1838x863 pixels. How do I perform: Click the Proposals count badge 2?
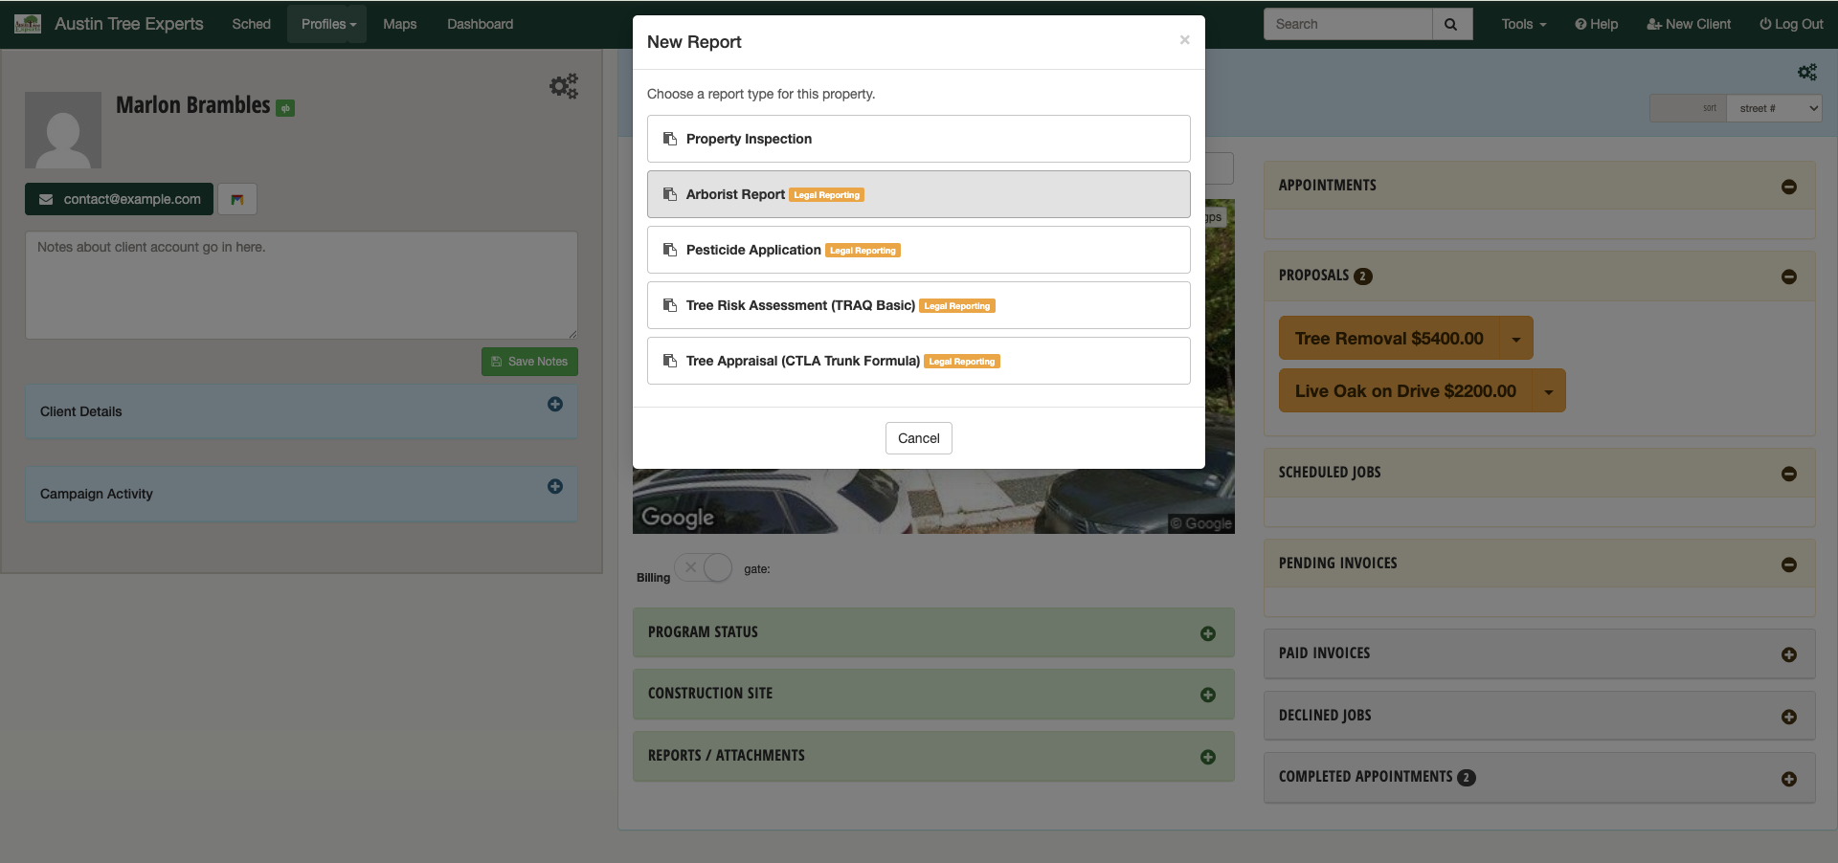tap(1363, 277)
